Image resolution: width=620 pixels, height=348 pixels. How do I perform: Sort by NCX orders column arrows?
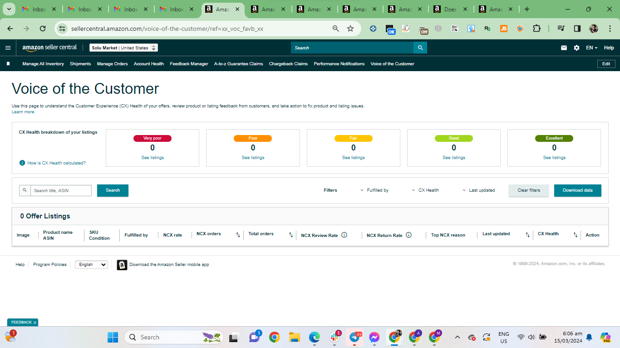(x=238, y=235)
